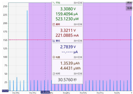Click the 最高 peak icon
The image size is (133, 94).
pos(54,24)
